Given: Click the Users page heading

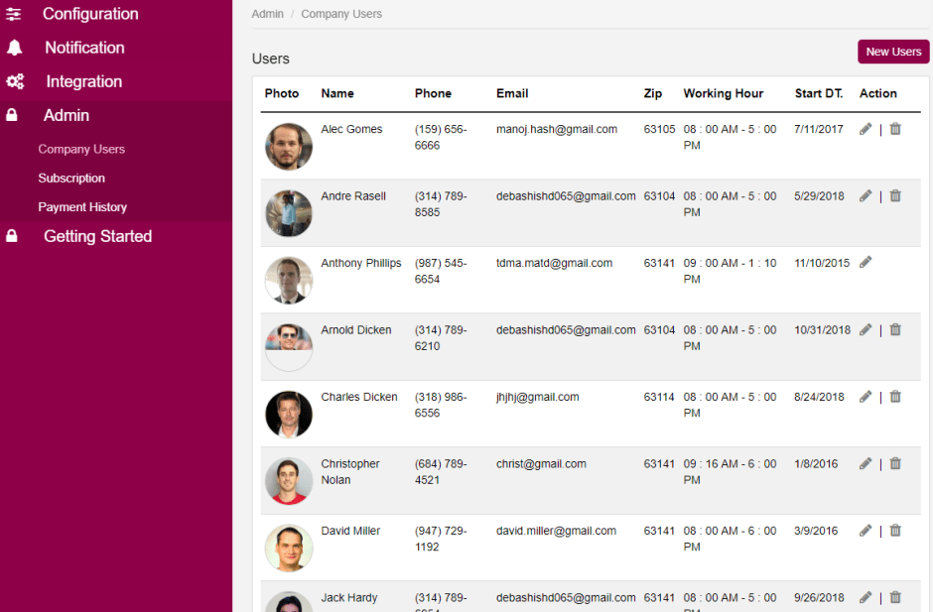Looking at the screenshot, I should coord(271,59).
